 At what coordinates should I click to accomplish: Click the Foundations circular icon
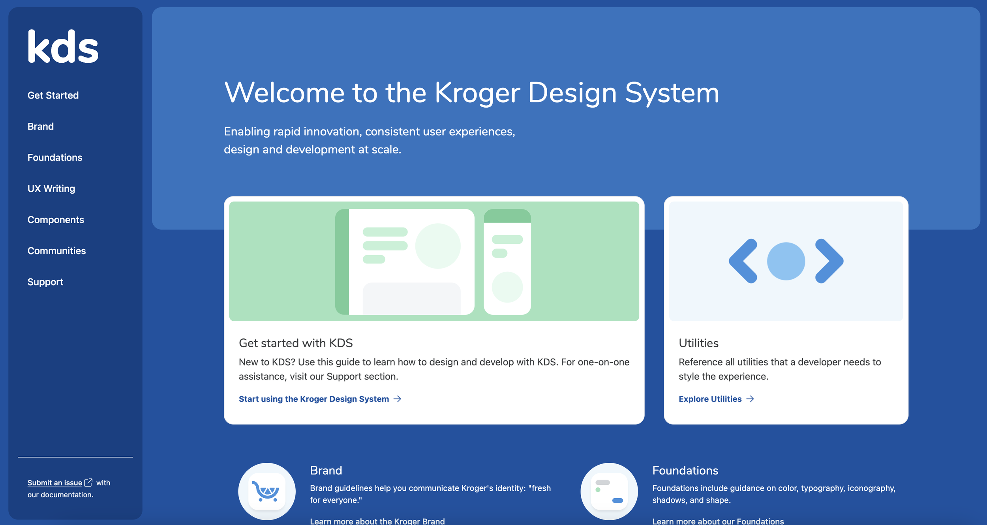(609, 491)
